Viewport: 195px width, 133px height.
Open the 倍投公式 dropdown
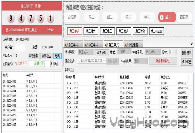(x=92, y=61)
